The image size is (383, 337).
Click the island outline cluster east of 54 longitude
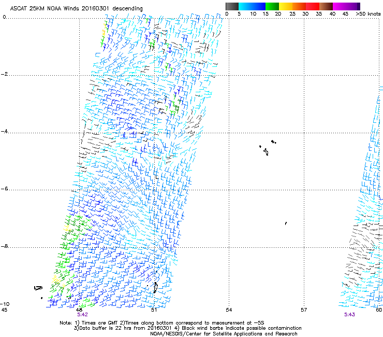click(x=268, y=148)
